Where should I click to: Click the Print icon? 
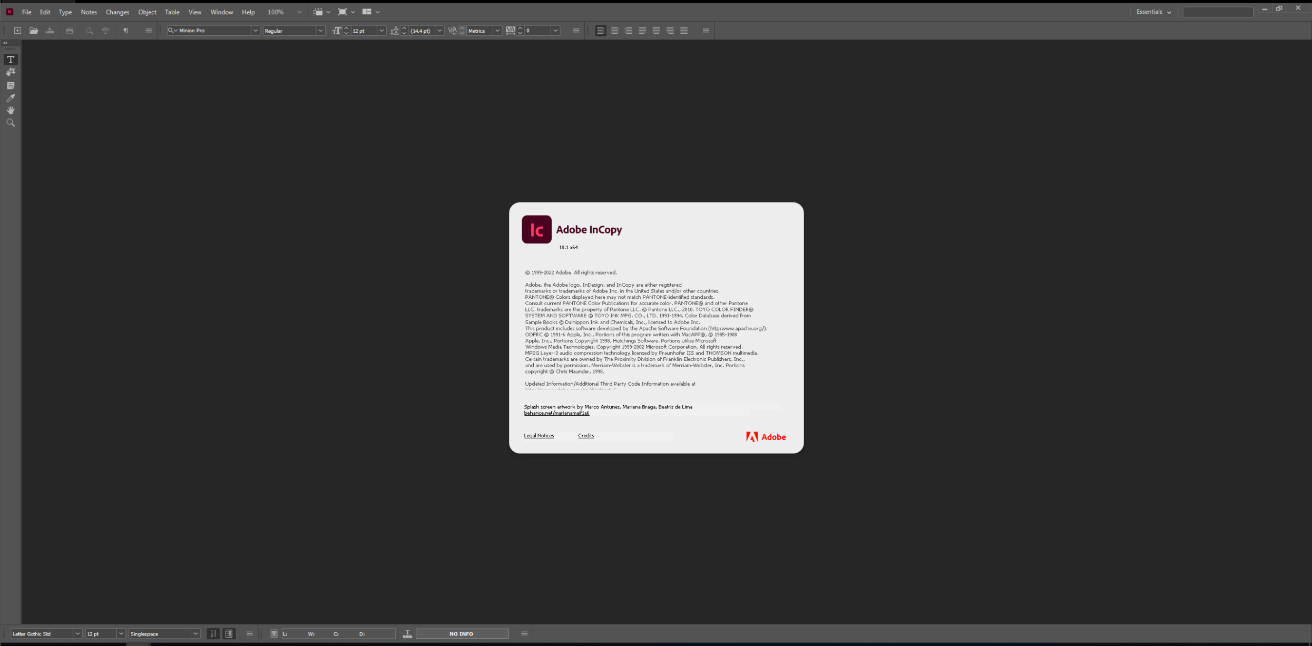pos(70,31)
